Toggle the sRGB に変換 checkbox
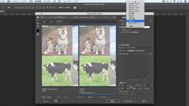The height and width of the screenshot is (106, 189). pos(120,45)
